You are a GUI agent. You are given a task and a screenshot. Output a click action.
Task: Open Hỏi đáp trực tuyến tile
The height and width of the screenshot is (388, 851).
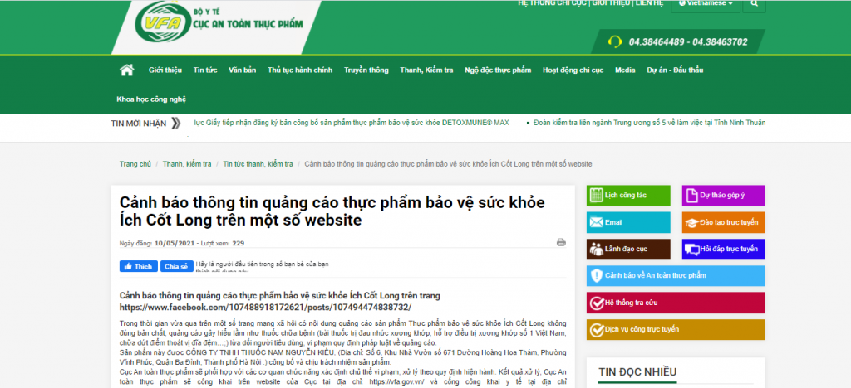[723, 249]
